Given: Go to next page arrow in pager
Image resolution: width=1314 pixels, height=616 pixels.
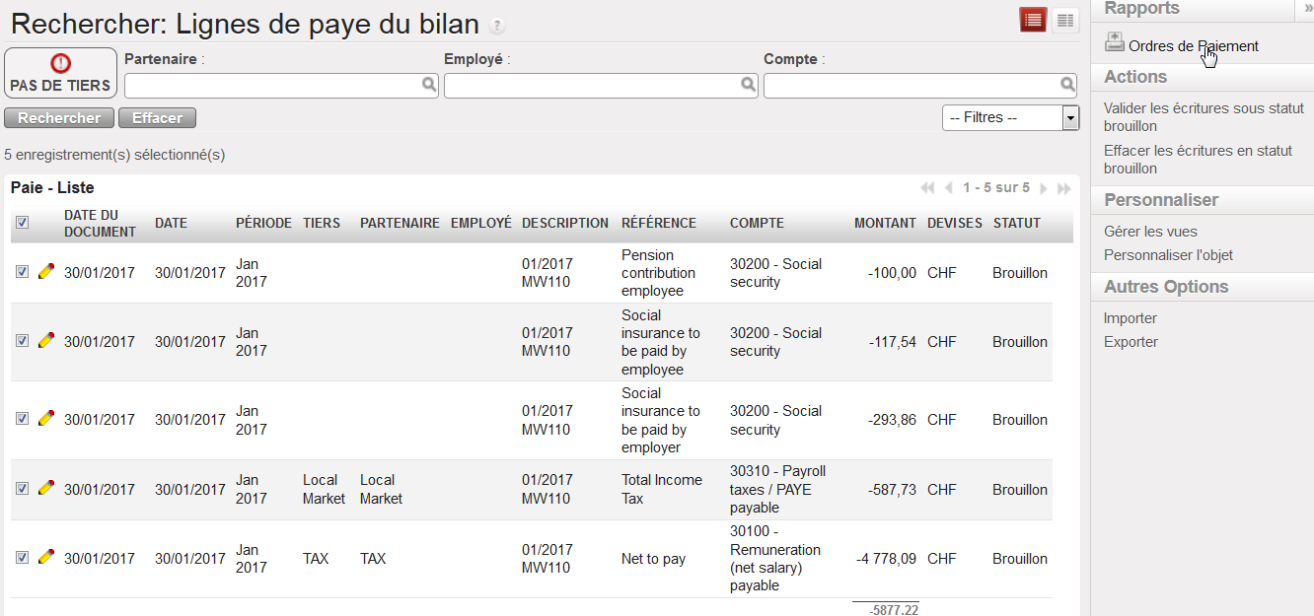Looking at the screenshot, I should tap(1046, 188).
